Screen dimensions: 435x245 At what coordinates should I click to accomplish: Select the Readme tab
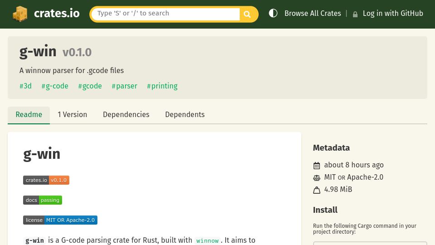29,115
